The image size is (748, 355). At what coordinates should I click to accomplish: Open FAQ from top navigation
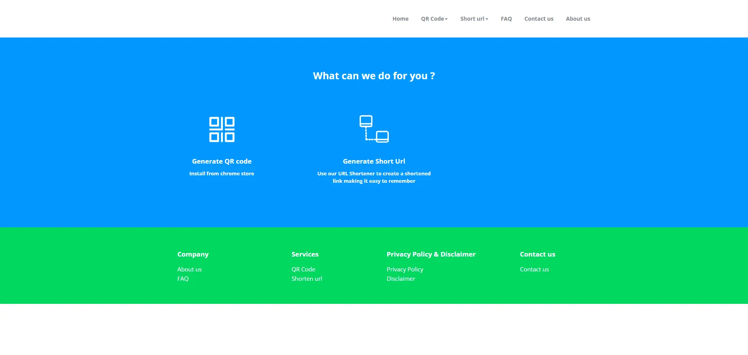point(506,19)
